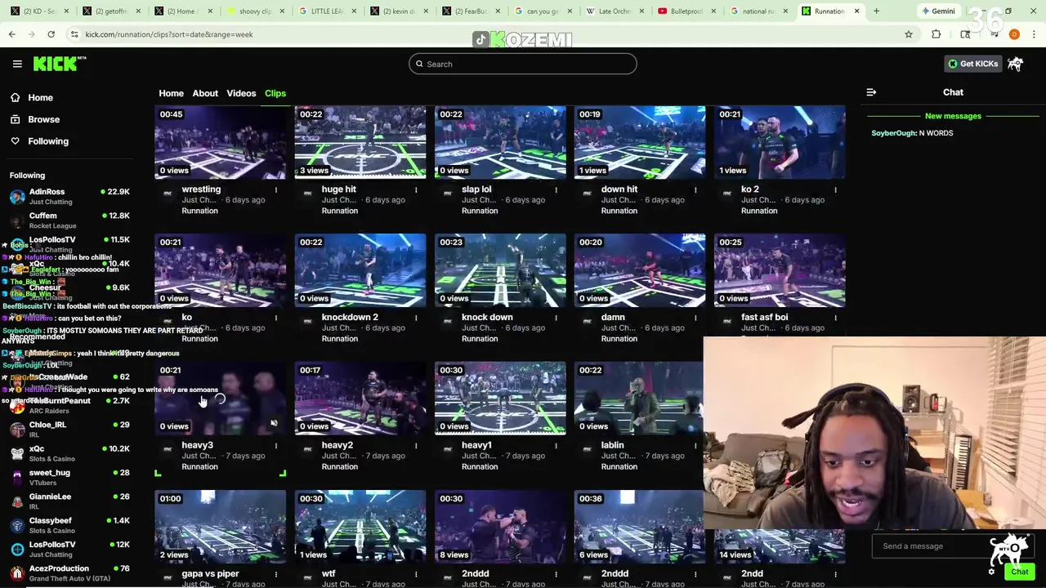This screenshot has height=588, width=1046.
Task: Open options menu for heavy2 clip
Action: (416, 446)
